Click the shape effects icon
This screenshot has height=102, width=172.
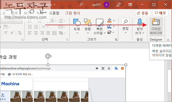point(109,32)
